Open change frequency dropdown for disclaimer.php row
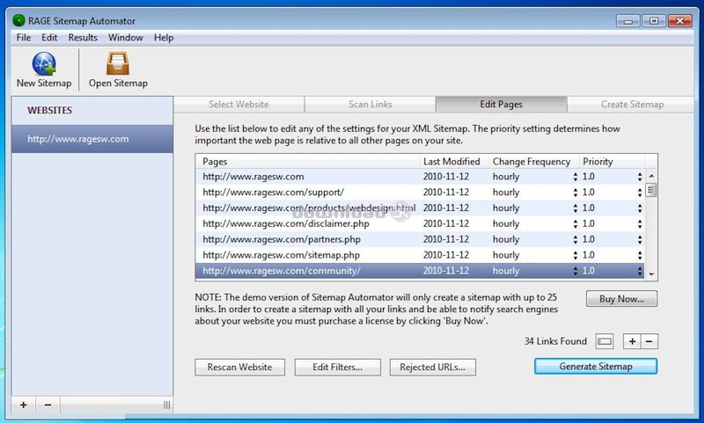This screenshot has width=704, height=423. (576, 224)
